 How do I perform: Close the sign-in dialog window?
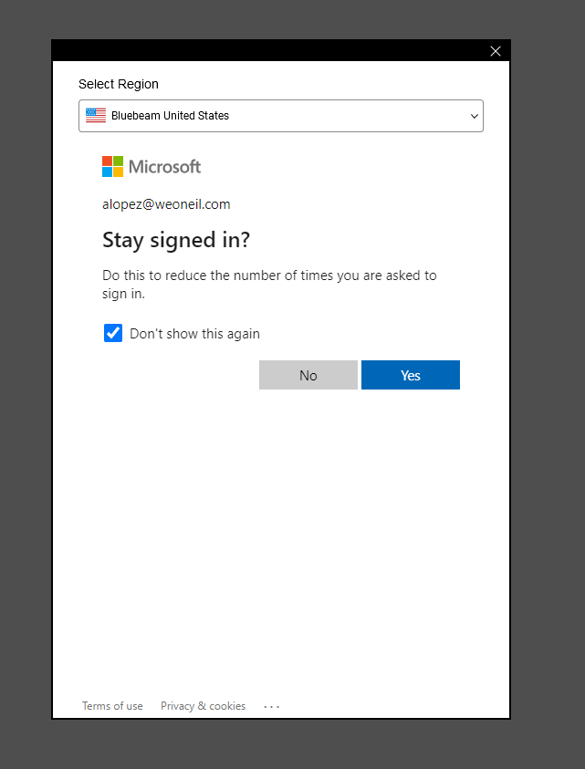pos(496,51)
